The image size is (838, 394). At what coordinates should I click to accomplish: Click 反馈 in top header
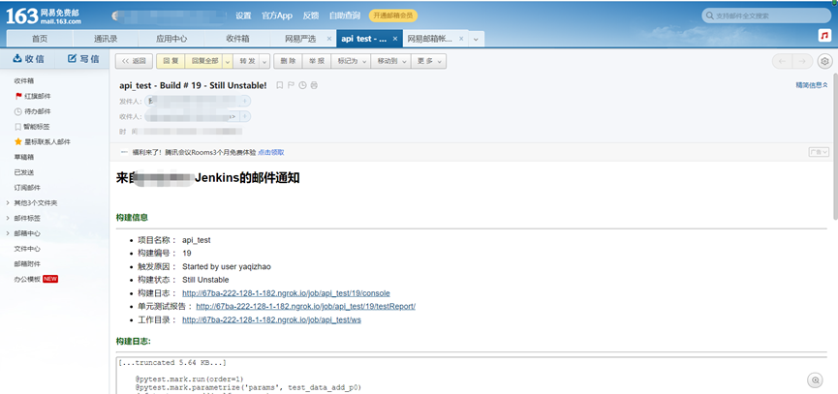311,16
